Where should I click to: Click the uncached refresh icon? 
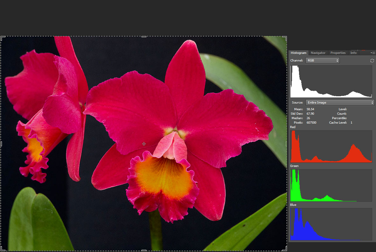click(x=372, y=61)
